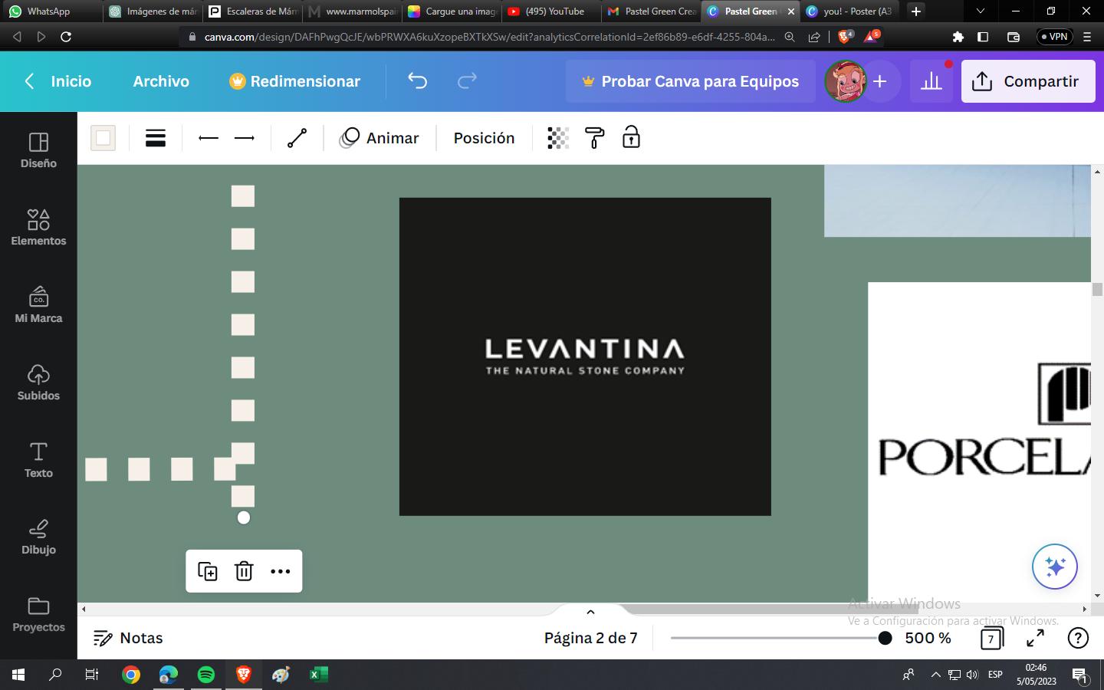Viewport: 1104px width, 690px height.
Task: Click the zoom slider handle
Action: click(885, 638)
